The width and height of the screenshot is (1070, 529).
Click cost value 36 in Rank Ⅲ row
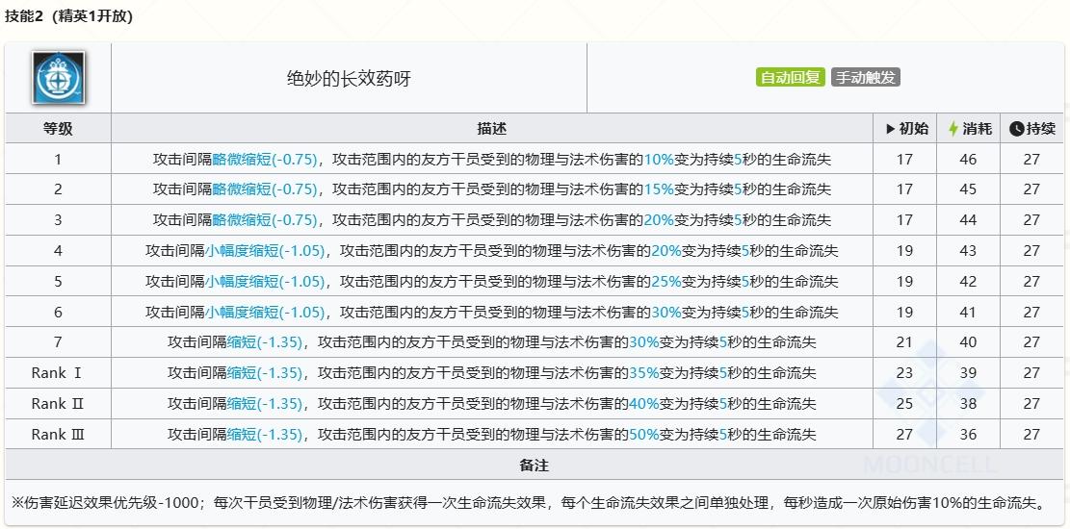tap(968, 434)
